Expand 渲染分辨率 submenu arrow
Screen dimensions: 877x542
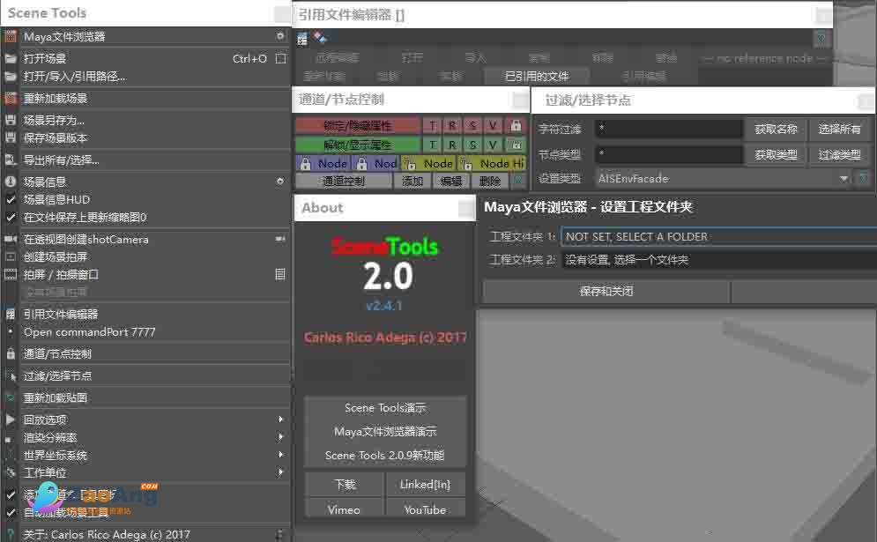click(281, 437)
